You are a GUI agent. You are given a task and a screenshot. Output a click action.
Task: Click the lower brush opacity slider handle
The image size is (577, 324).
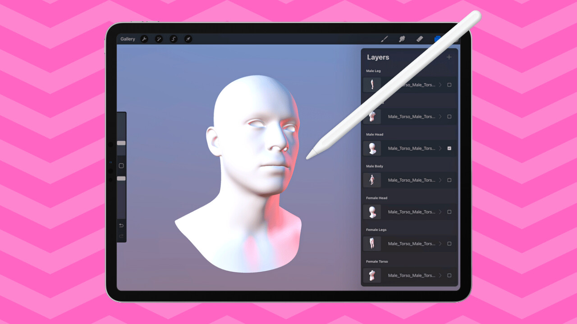(x=121, y=179)
